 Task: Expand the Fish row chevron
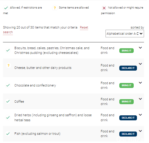click(x=140, y=131)
